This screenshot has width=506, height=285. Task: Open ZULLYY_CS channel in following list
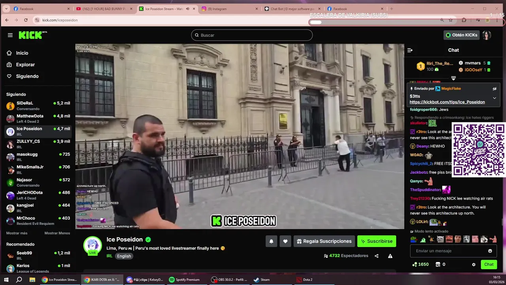click(38, 144)
